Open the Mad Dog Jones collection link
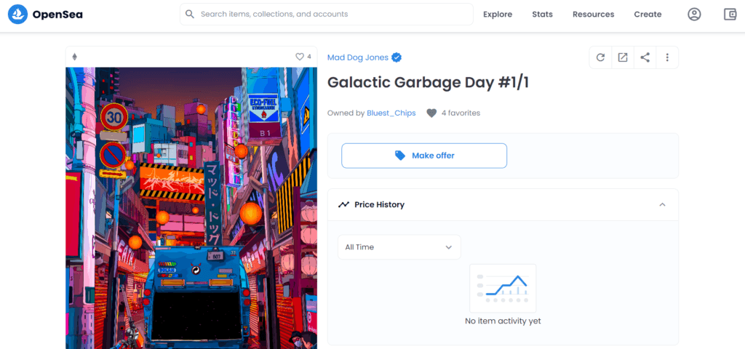This screenshot has height=349, width=745. (358, 58)
